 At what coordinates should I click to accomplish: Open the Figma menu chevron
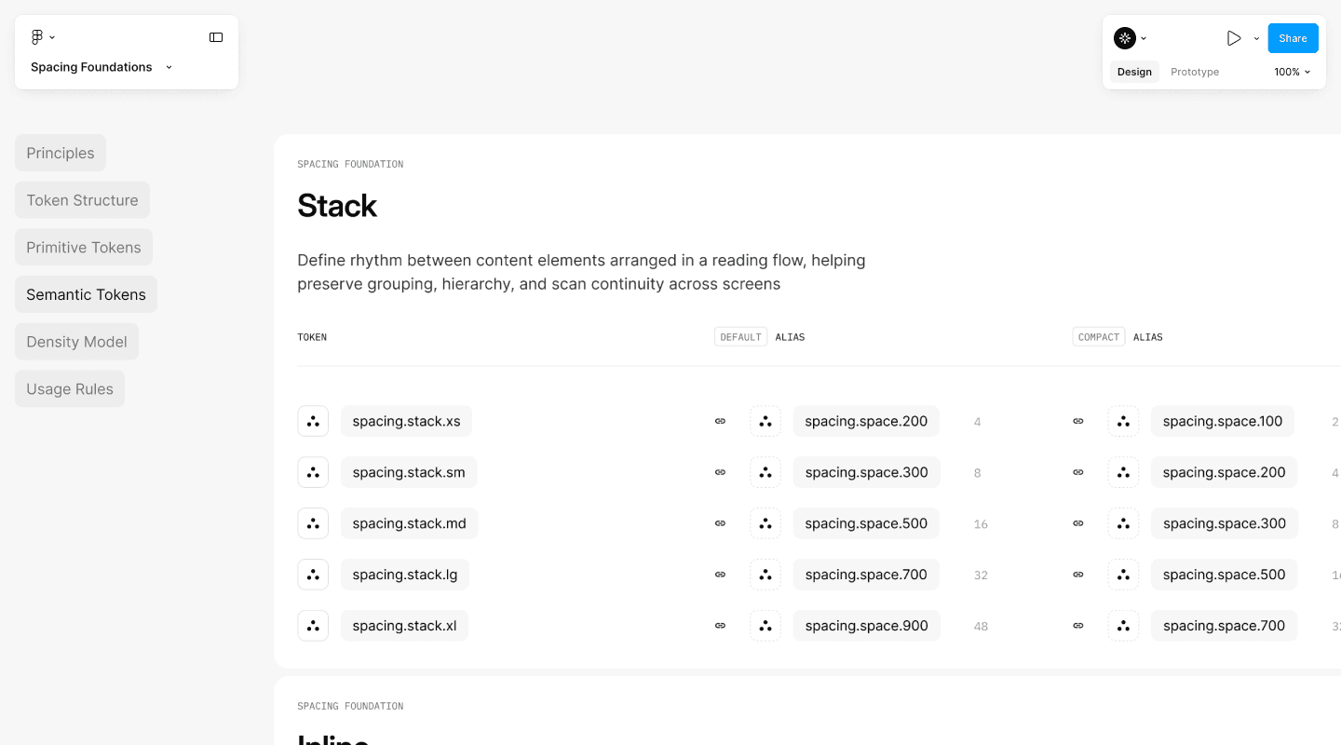(52, 37)
